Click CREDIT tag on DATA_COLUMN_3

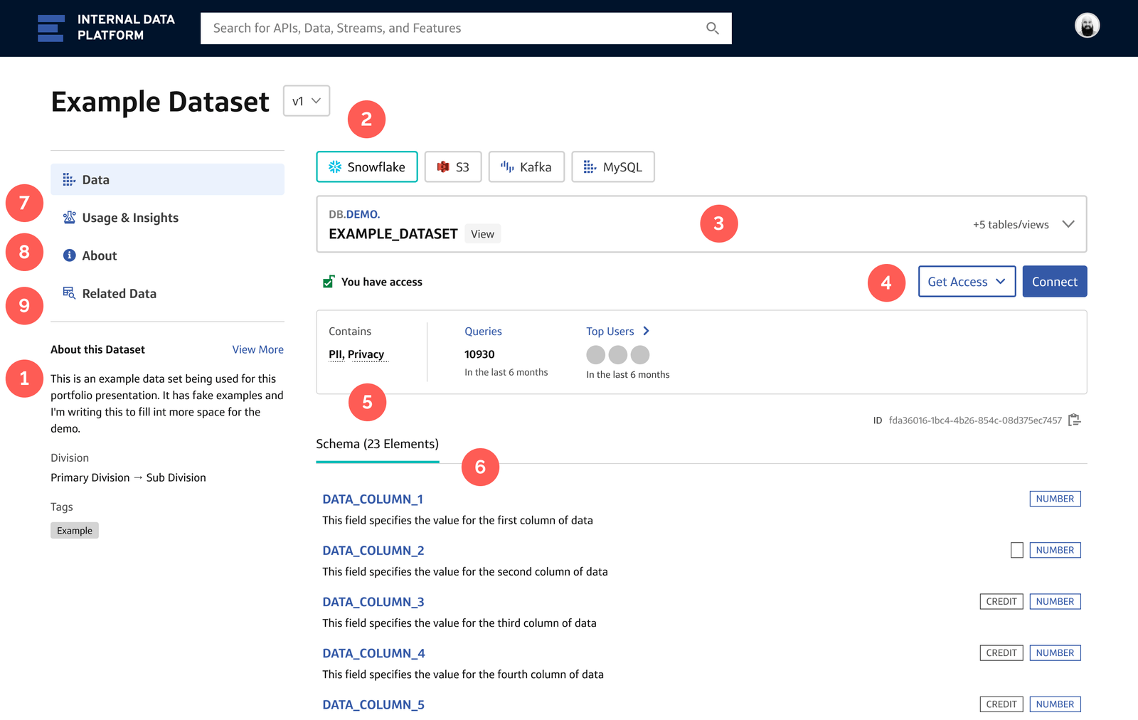pos(1001,601)
